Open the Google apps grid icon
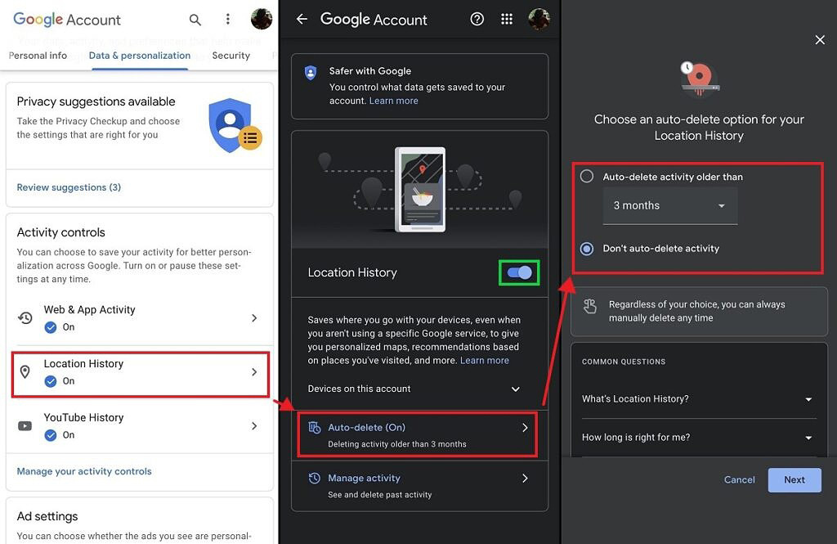837x544 pixels. 507,20
